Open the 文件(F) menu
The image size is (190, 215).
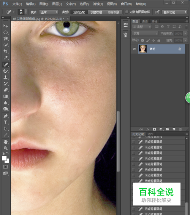click(17, 4)
